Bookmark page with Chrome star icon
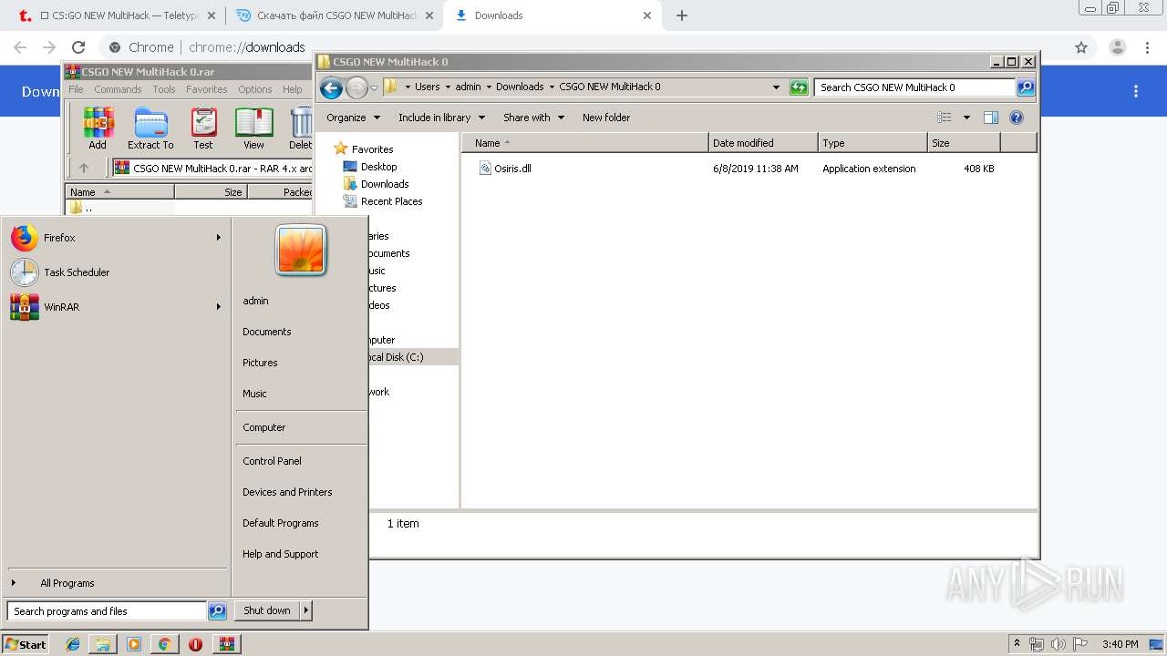The image size is (1167, 656). [x=1081, y=47]
